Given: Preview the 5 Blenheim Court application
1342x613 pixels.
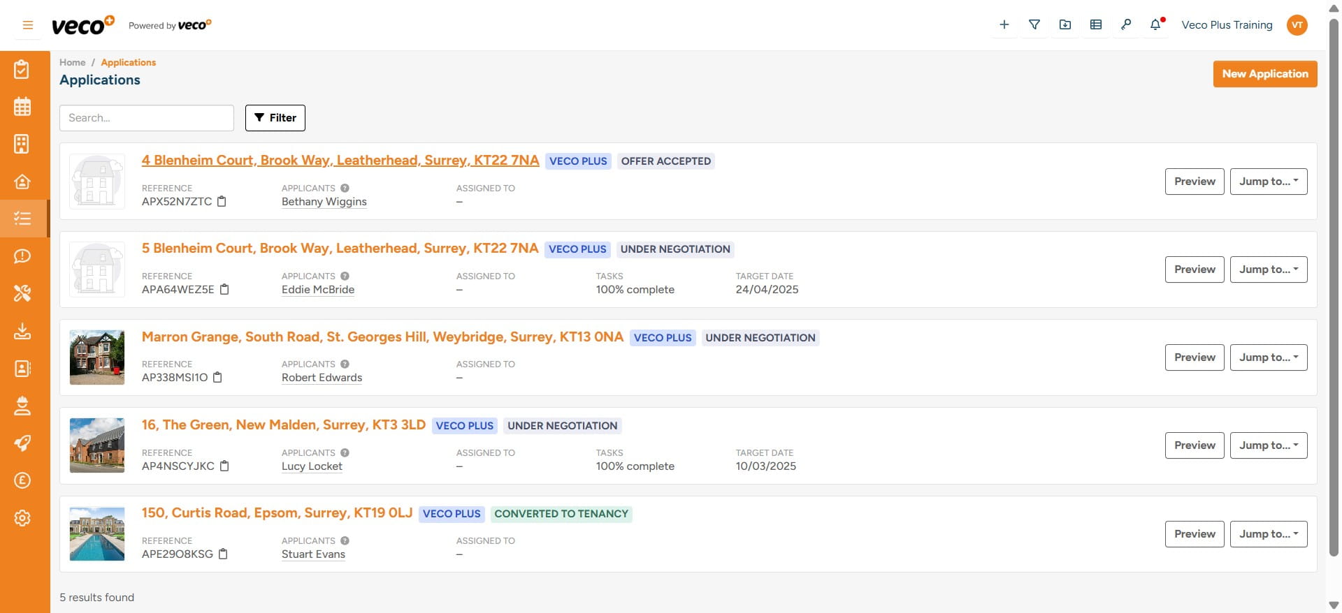Looking at the screenshot, I should pos(1195,269).
